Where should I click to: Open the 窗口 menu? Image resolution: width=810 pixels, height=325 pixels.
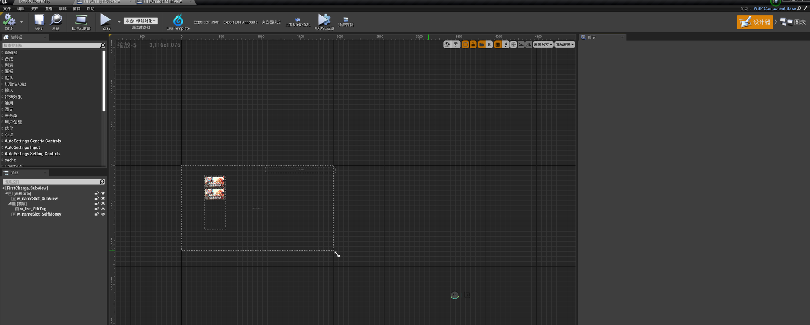pyautogui.click(x=76, y=8)
